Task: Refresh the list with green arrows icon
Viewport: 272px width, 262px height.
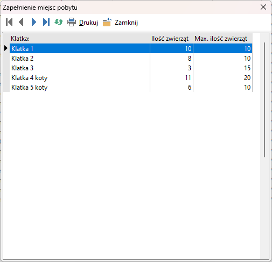Action: (59, 22)
